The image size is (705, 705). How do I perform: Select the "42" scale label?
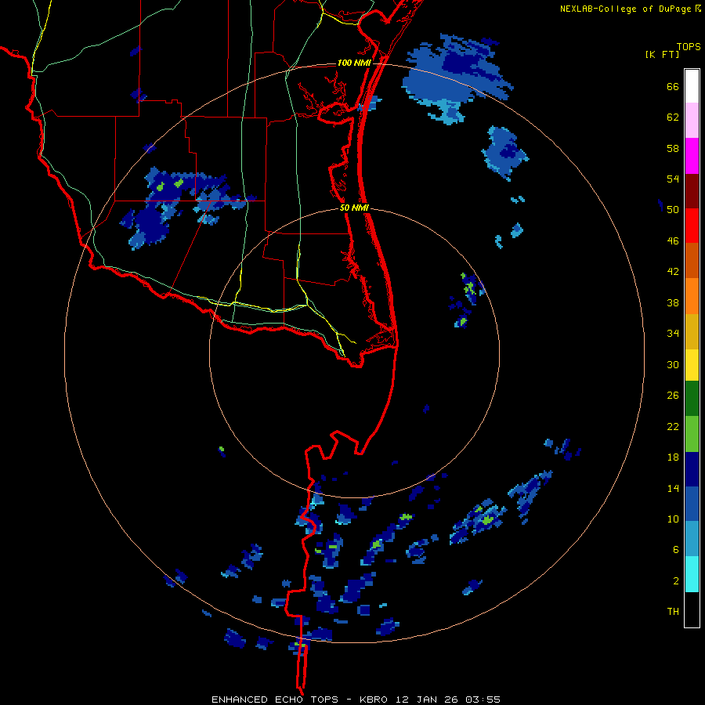[673, 272]
